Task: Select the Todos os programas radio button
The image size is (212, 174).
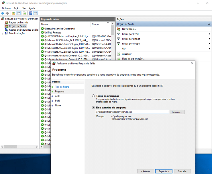Action: [93, 96]
